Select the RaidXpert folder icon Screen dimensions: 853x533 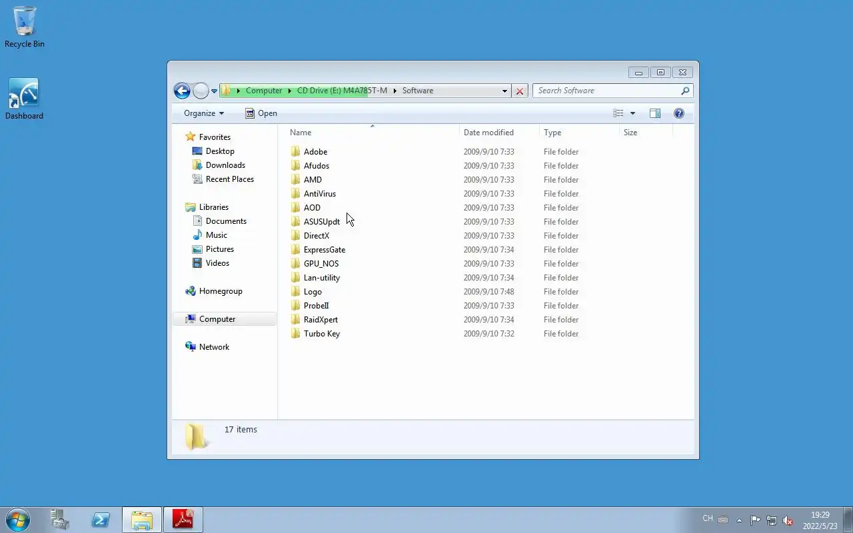coord(296,320)
